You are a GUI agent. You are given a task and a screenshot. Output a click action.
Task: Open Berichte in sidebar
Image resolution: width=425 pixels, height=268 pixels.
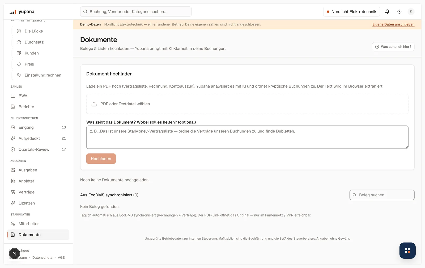[38, 107]
